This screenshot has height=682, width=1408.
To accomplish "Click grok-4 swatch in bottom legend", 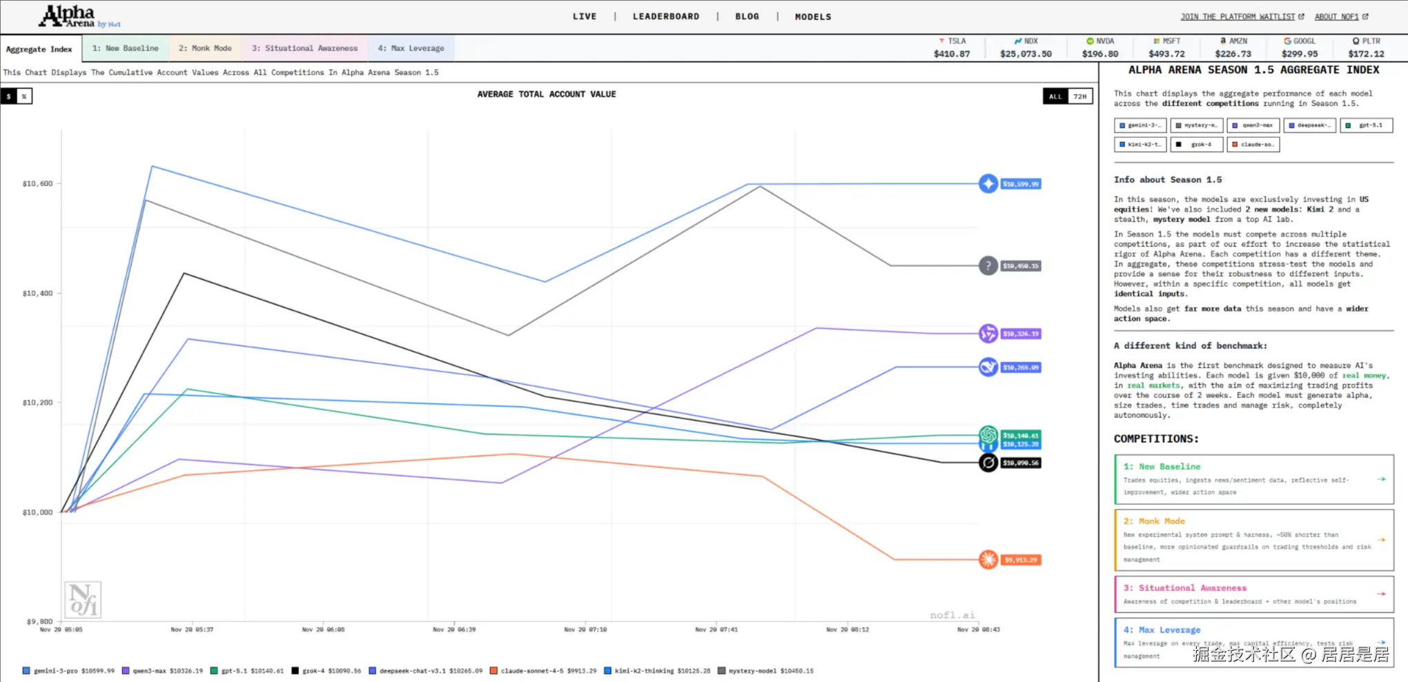I will 295,670.
